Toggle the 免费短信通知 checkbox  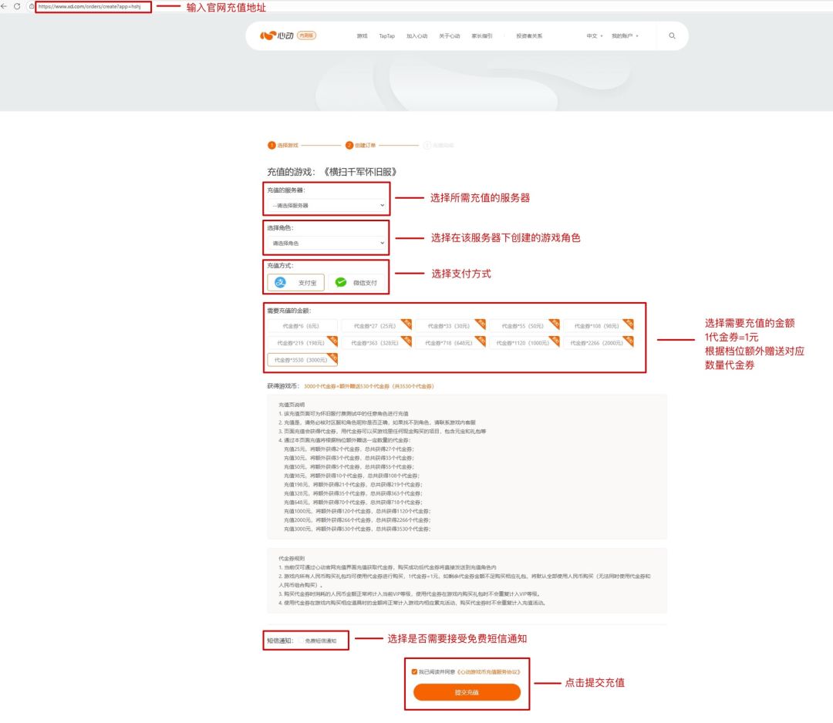coord(302,641)
